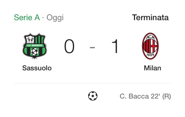Click the Terminata match status
The height and width of the screenshot is (117, 185).
coord(150,17)
